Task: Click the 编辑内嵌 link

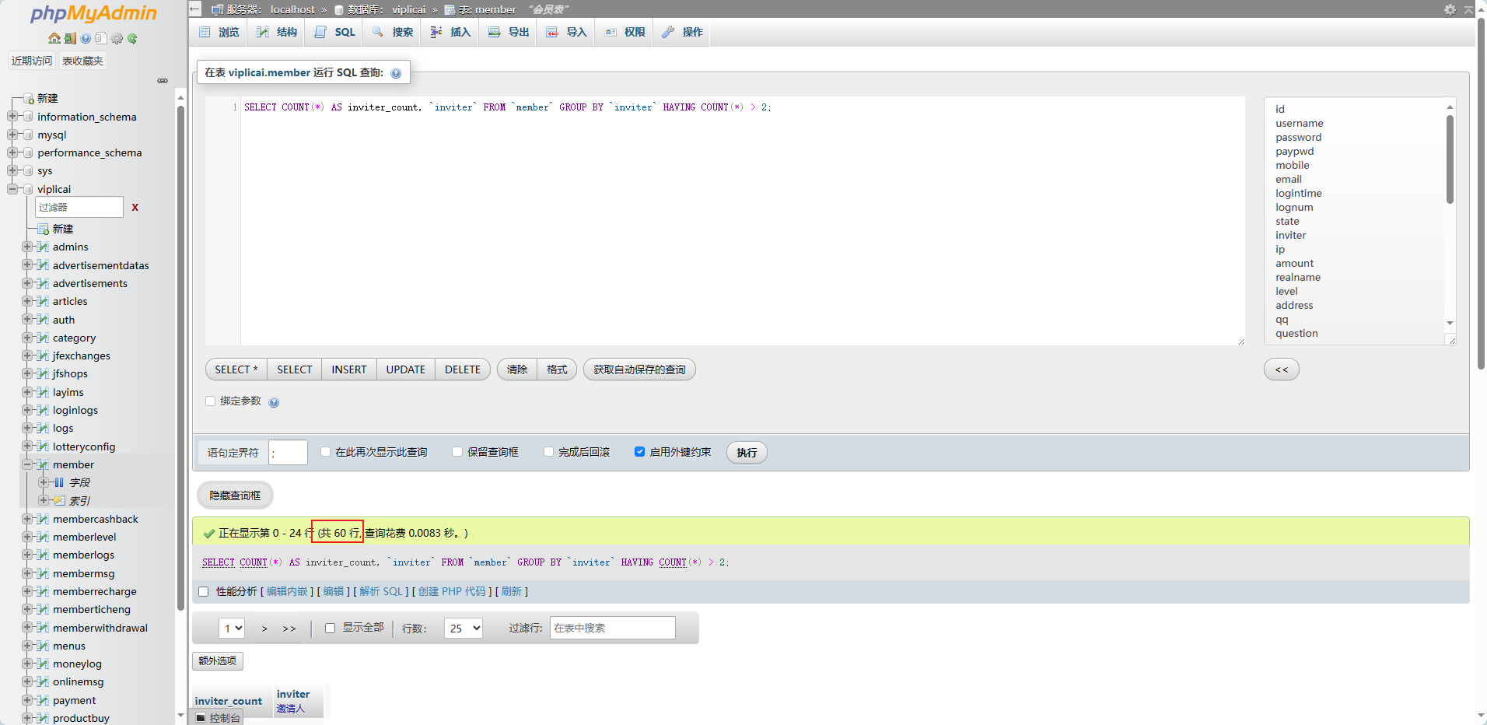Action: [287, 591]
